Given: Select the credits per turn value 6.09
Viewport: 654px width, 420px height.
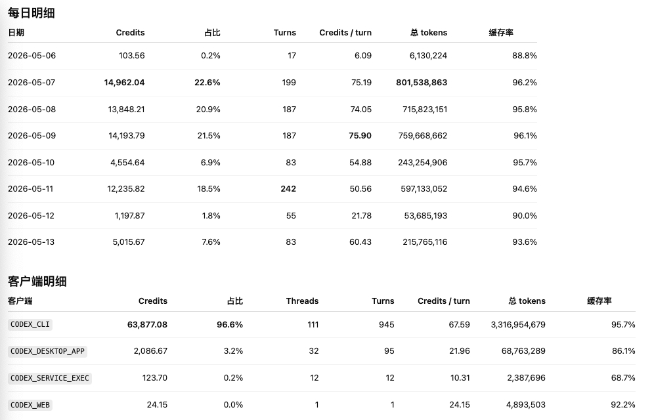Looking at the screenshot, I should tap(363, 55).
